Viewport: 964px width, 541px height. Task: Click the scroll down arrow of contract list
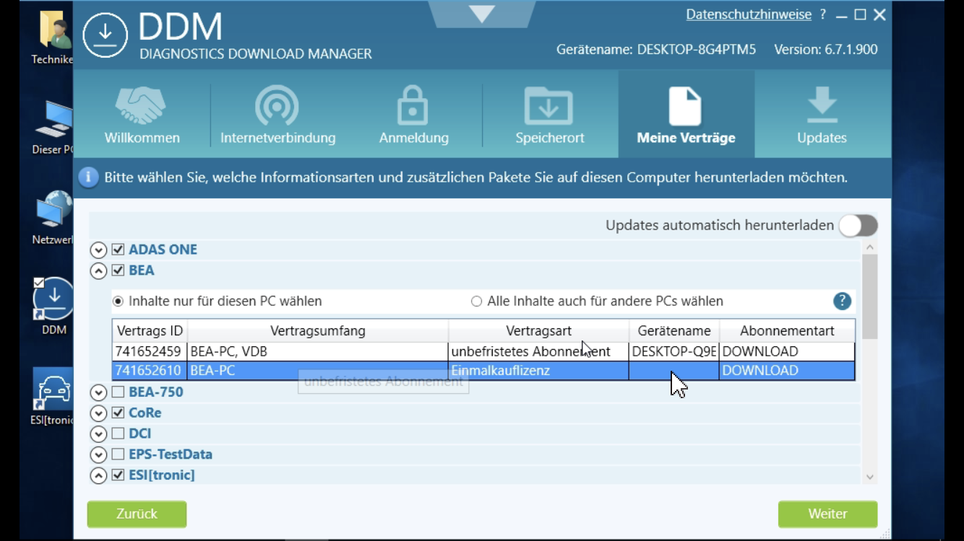(x=869, y=477)
